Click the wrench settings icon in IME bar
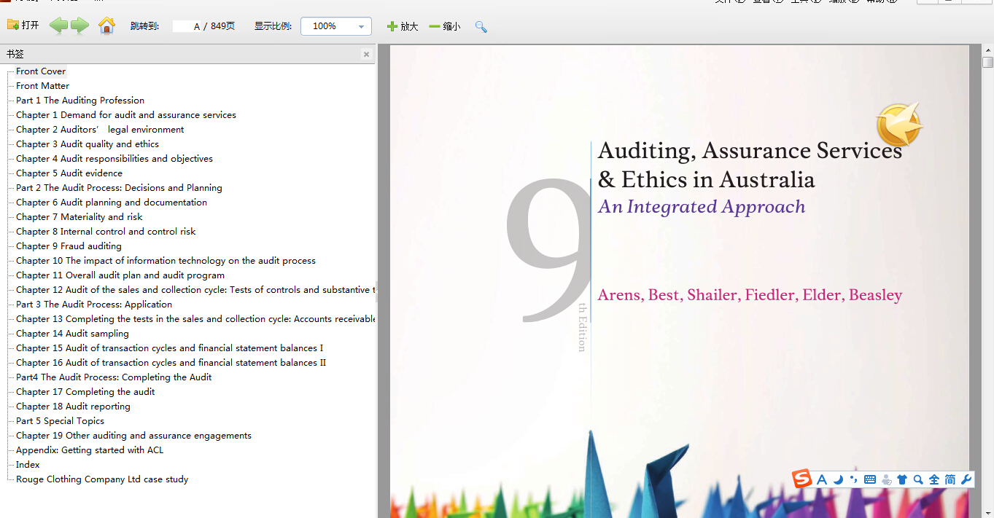This screenshot has width=994, height=518. [x=966, y=479]
